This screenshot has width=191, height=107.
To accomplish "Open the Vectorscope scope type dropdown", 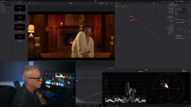I will 185,71.
